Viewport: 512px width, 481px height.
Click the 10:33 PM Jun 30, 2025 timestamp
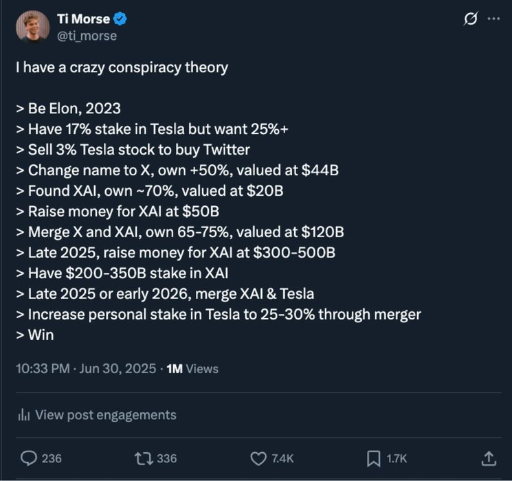pyautogui.click(x=86, y=369)
